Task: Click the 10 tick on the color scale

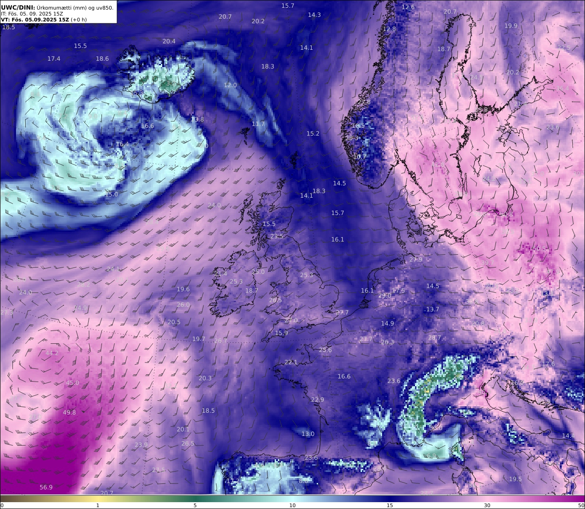Action: [292, 505]
